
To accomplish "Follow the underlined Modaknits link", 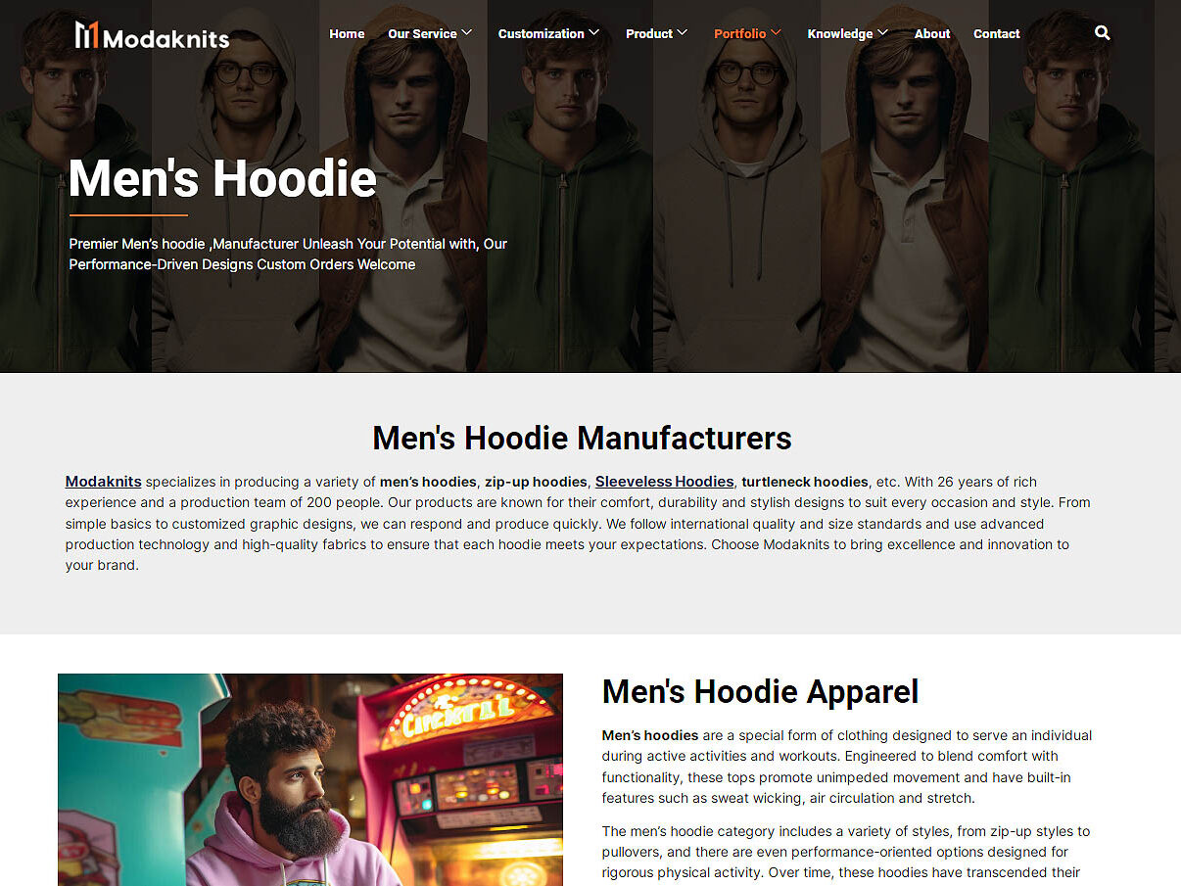I will (104, 482).
